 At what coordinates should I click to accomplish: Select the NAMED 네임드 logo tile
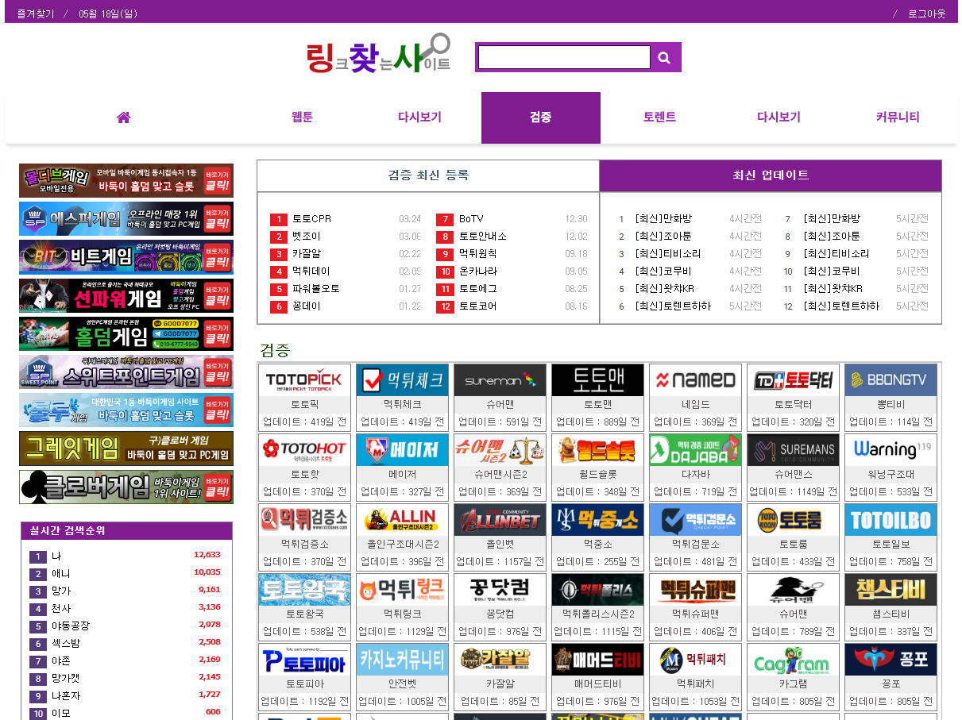(695, 380)
